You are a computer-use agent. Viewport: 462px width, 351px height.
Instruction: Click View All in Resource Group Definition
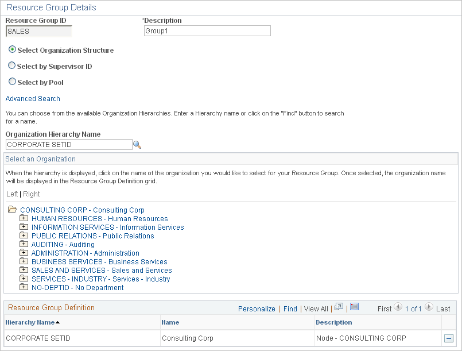pos(316,308)
